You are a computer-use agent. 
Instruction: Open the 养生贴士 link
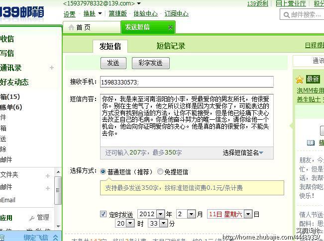pyautogui.click(x=309, y=99)
